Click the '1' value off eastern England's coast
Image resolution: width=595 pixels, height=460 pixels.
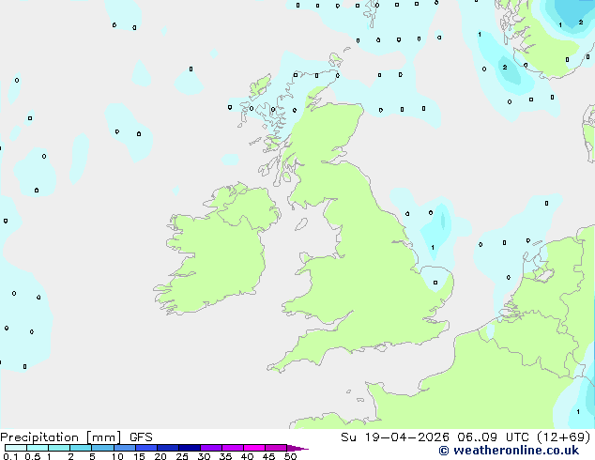(433, 248)
